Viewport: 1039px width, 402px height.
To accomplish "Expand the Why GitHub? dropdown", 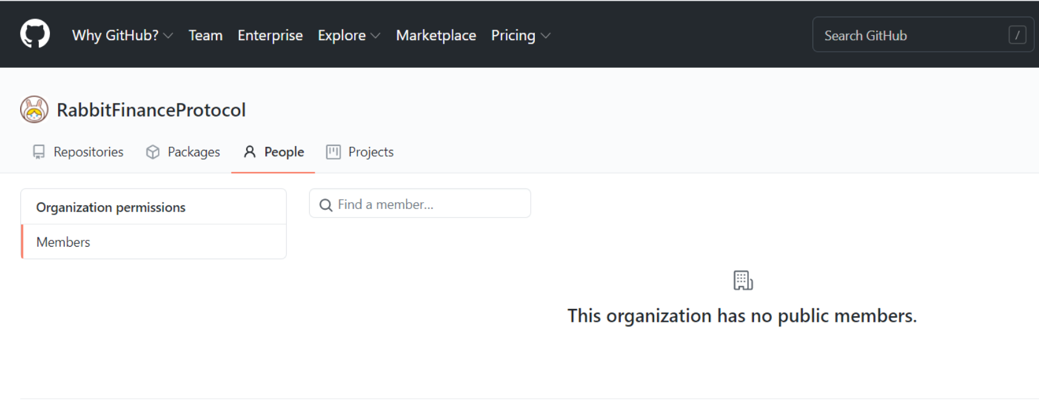I will coord(122,35).
